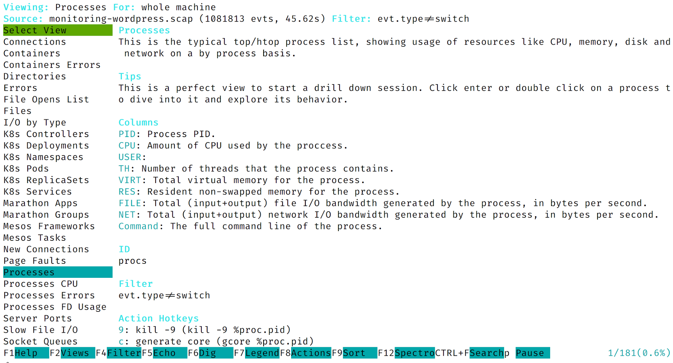Open the F5 Echo option
Screen dimensions: 673x363
(x=164, y=353)
